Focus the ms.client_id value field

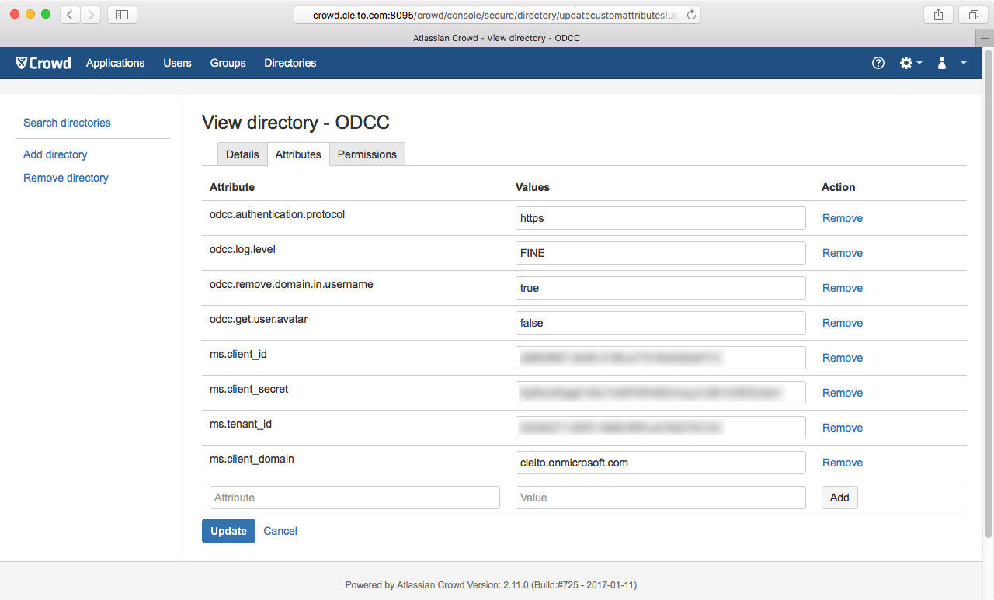click(661, 358)
